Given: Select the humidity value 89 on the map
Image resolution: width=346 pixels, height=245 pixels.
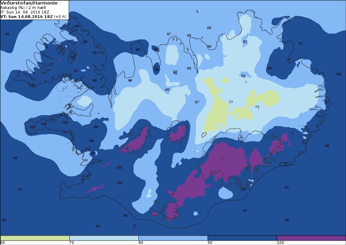Looking at the screenshot, I should click(x=189, y=36).
